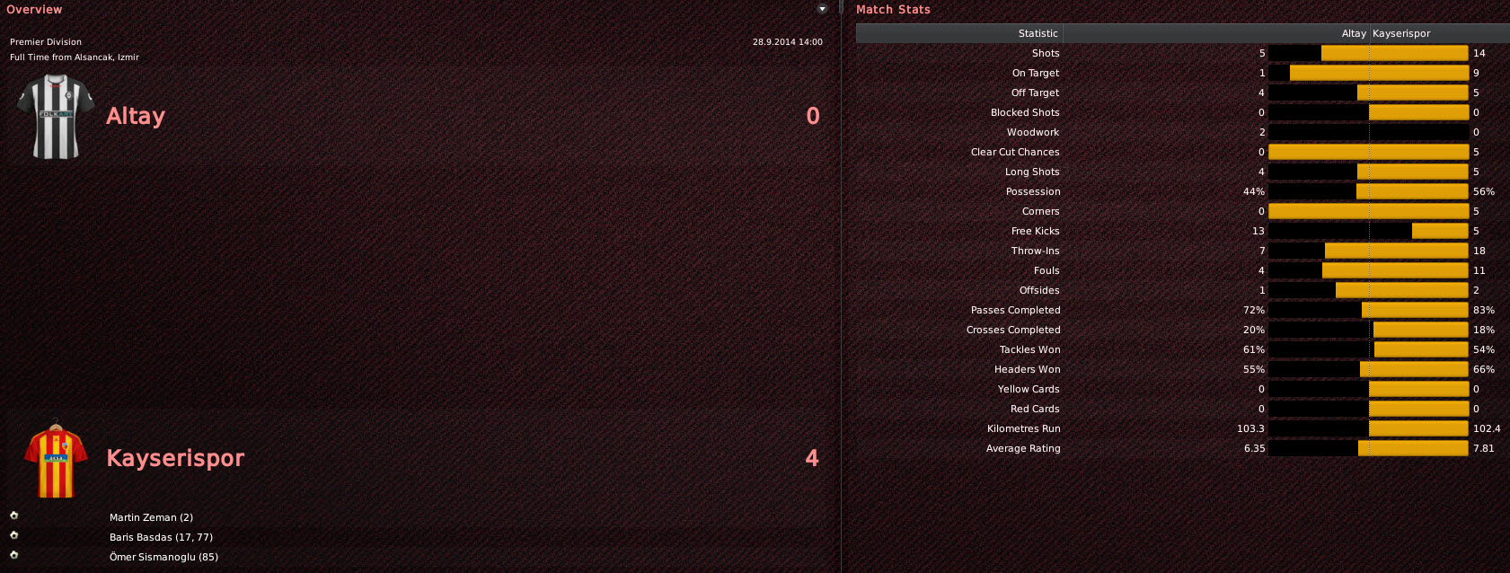Select the Crosses Completed label

pos(1013,330)
